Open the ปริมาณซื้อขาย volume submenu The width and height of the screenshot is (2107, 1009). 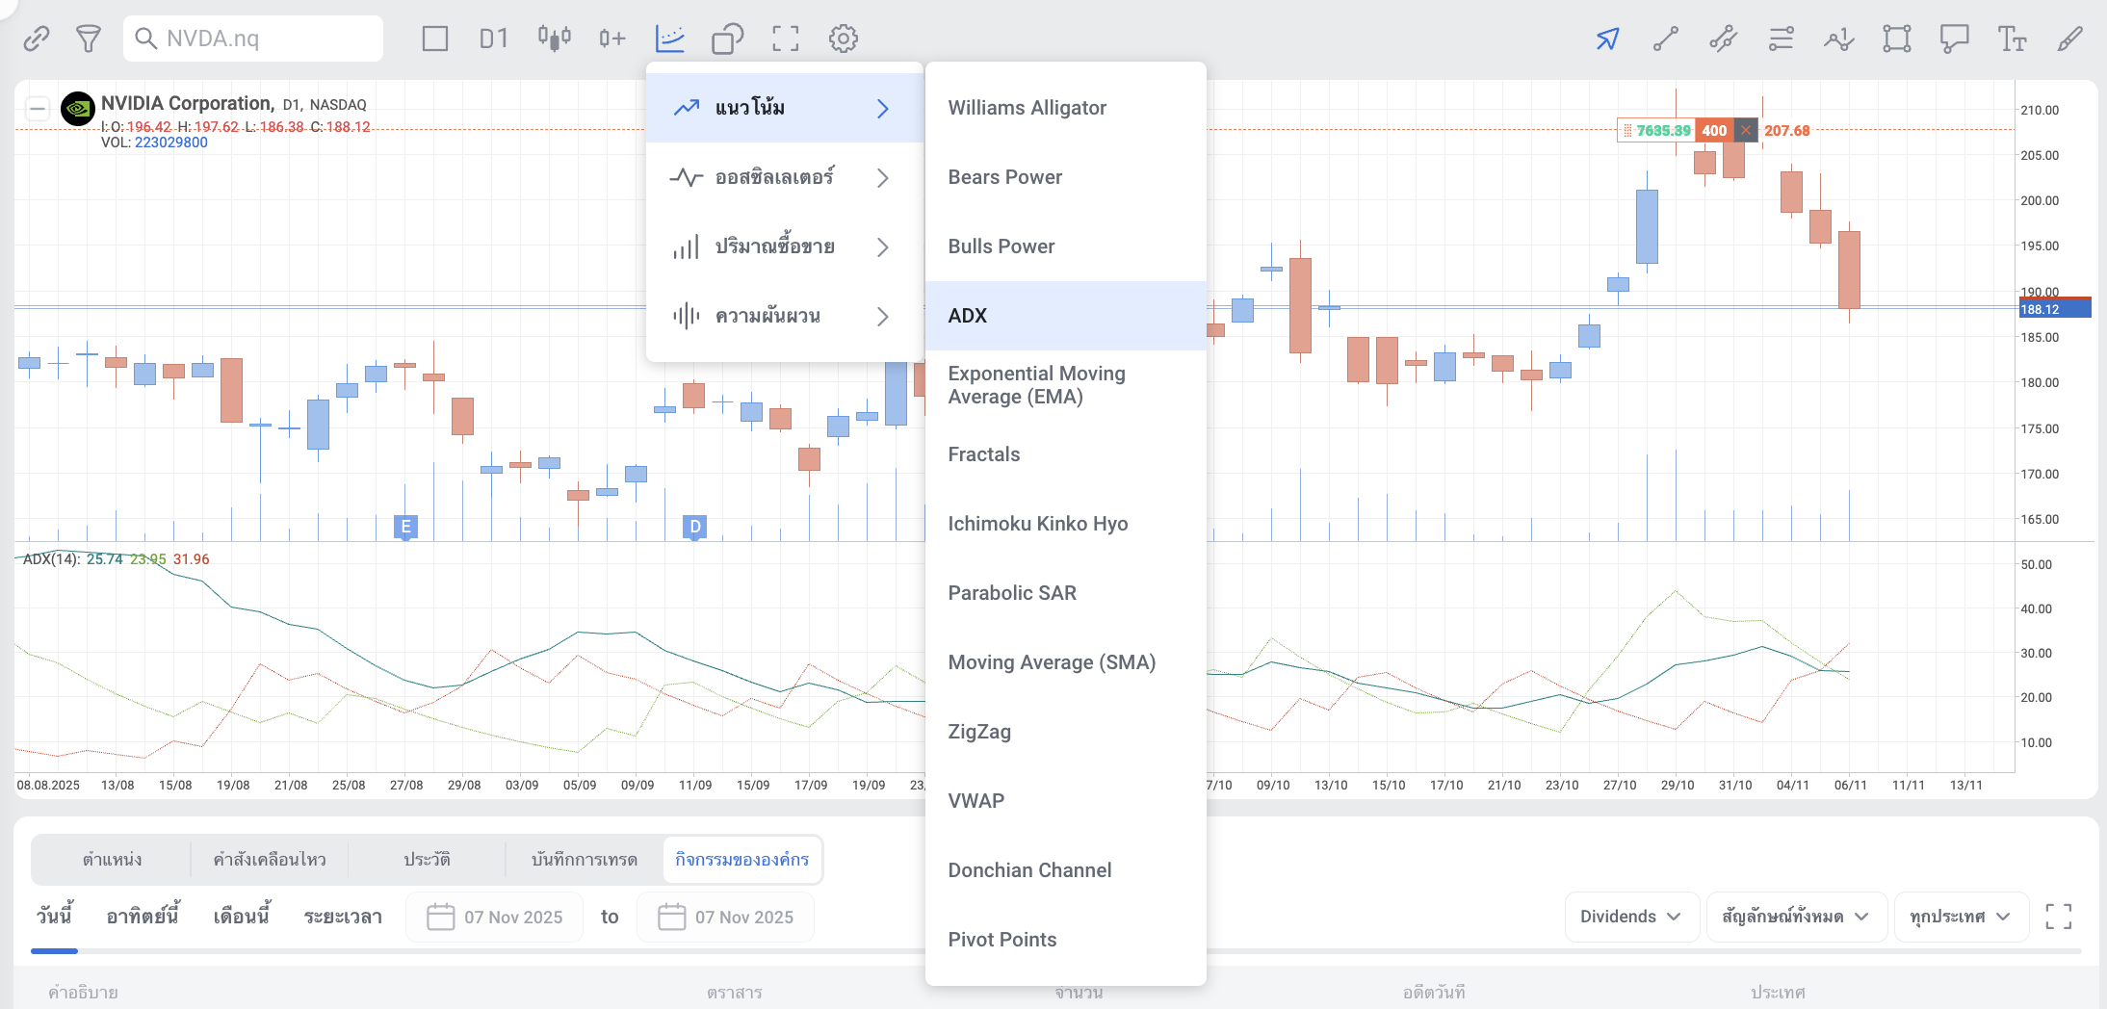(x=785, y=246)
